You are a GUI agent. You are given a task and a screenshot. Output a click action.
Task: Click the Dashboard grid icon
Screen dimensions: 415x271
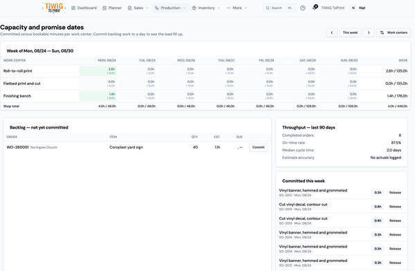click(x=73, y=8)
